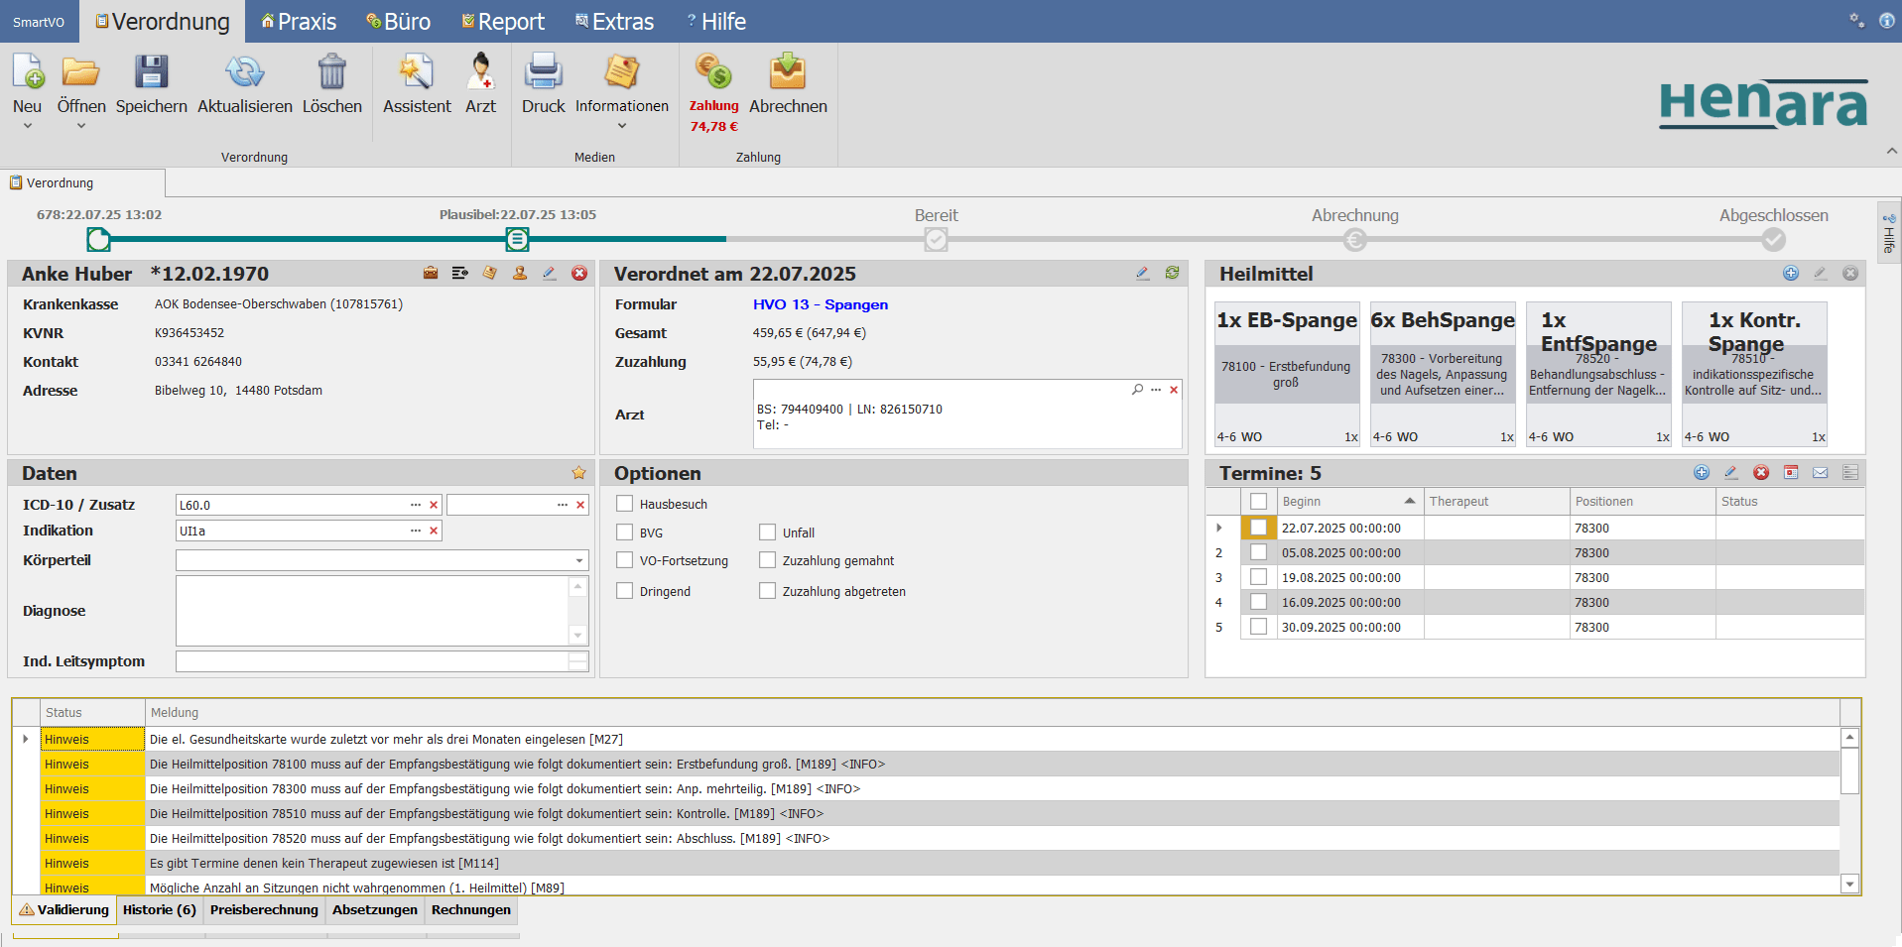The width and height of the screenshot is (1902, 947).
Task: Click the Zahlung coins icon
Action: [x=713, y=72]
